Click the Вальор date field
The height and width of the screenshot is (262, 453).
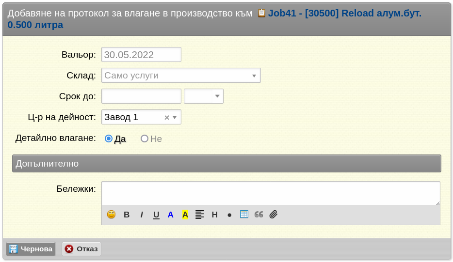[141, 55]
